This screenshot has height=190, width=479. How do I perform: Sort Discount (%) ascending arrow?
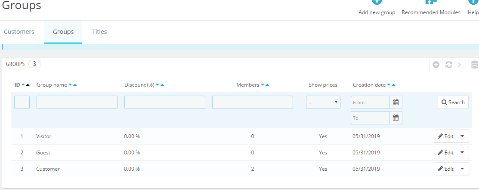[x=162, y=85]
